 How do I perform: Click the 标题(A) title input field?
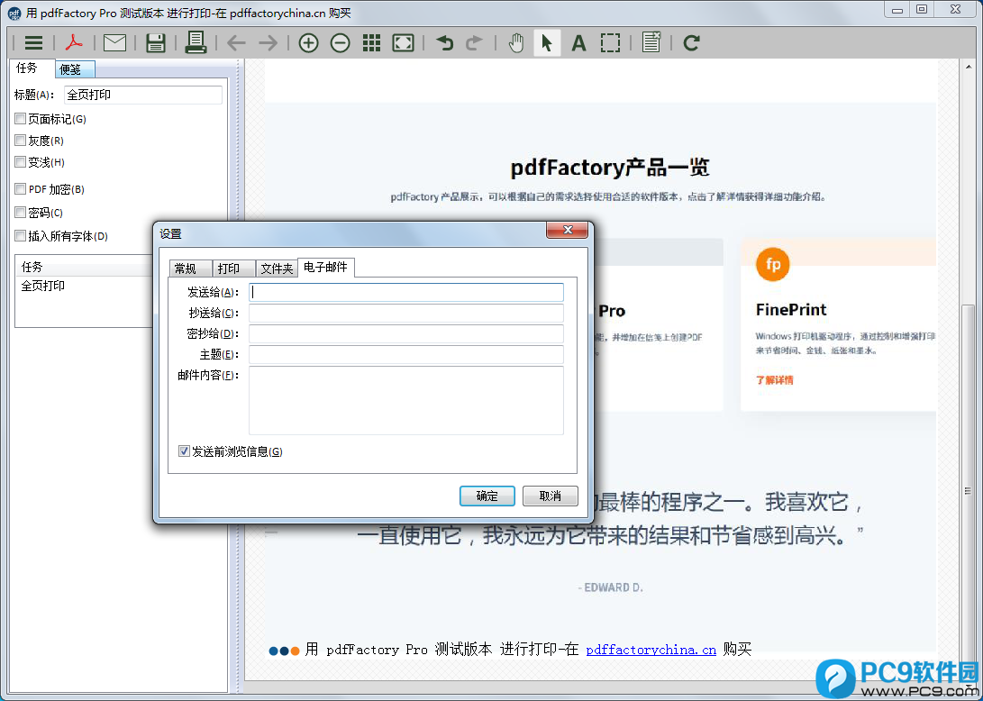143,95
